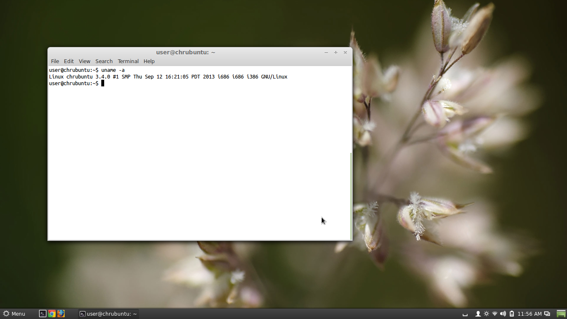
Task: Open the Menu launcher in the bottom-left
Action: [14, 314]
